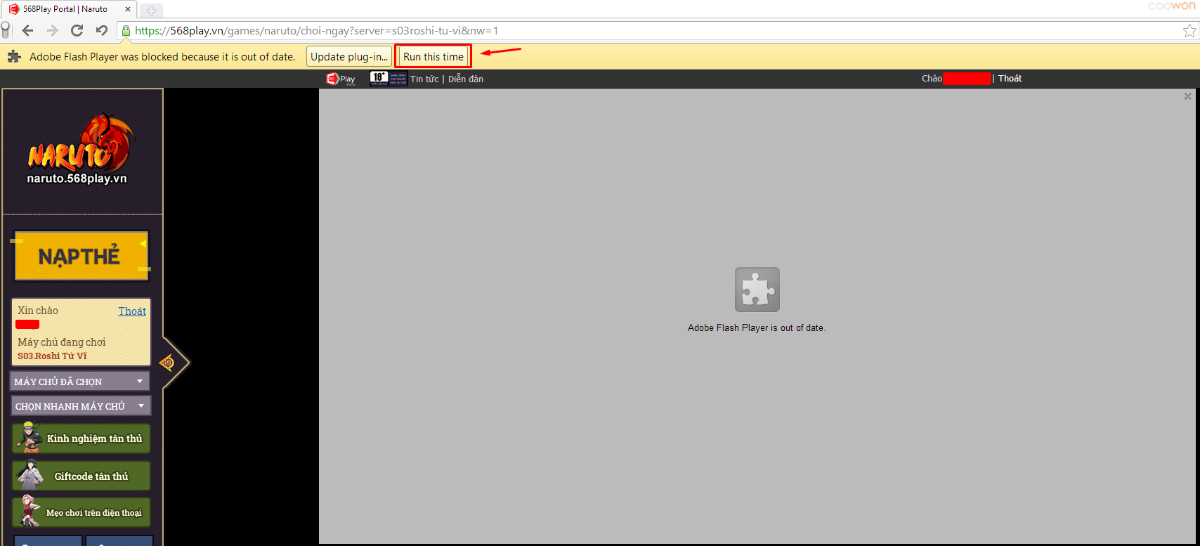Expand the MÁY CHỦ ĐÃ CHỌN dropdown

point(80,381)
